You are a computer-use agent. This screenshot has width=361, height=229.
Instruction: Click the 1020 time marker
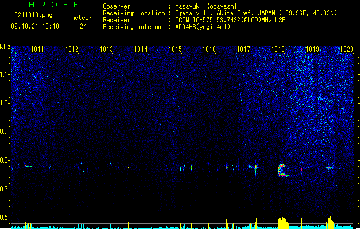pos(347,49)
